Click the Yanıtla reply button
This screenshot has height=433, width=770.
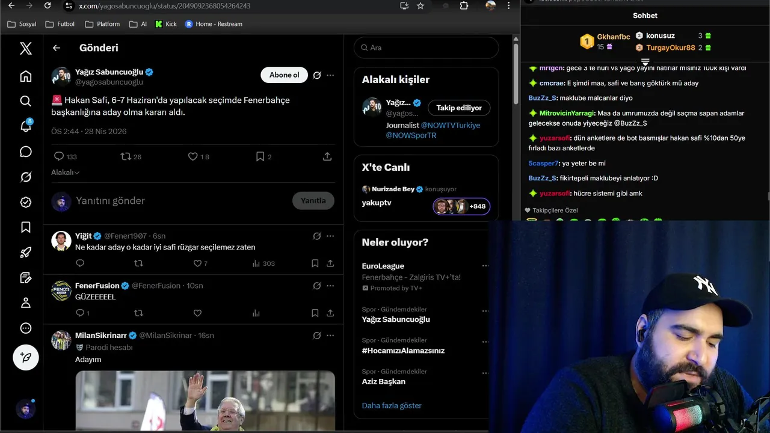click(x=313, y=201)
